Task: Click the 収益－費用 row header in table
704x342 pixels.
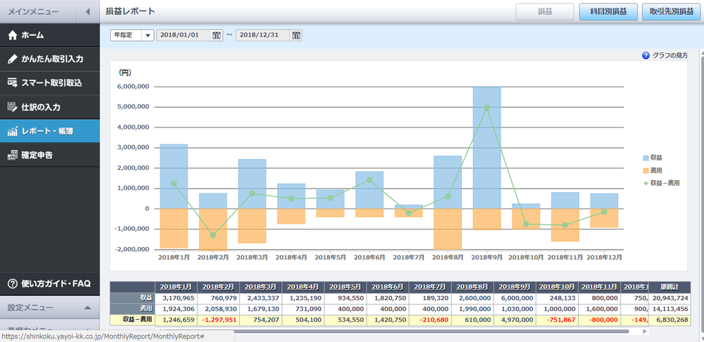Action: pyautogui.click(x=133, y=320)
